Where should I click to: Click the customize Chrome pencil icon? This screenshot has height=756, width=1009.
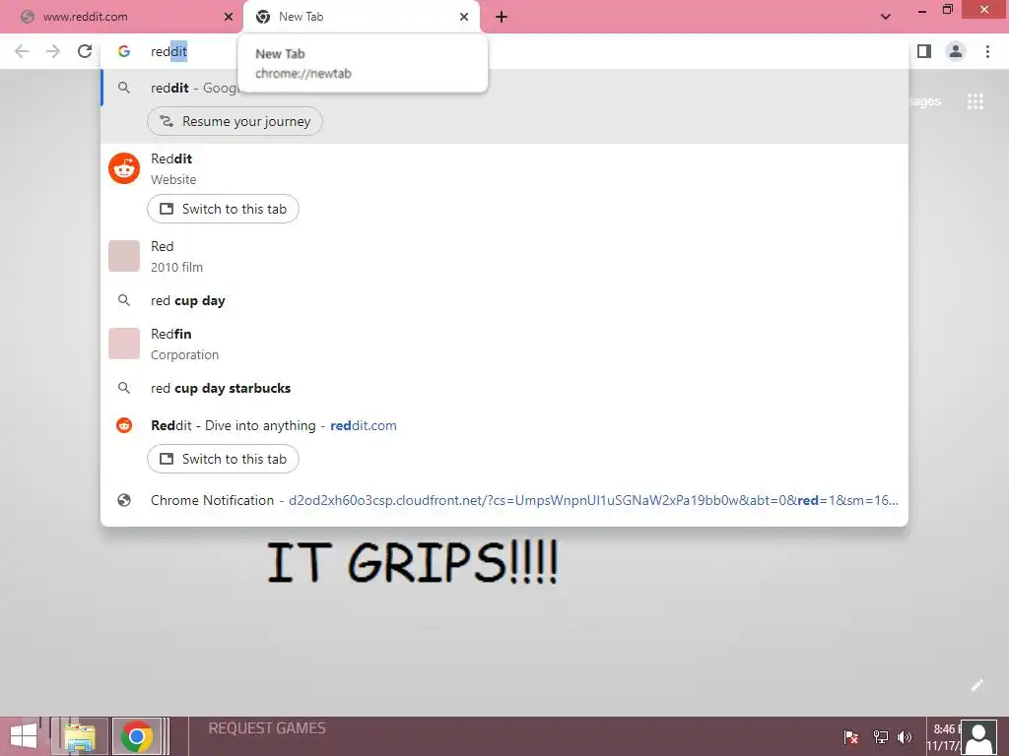[x=976, y=685]
